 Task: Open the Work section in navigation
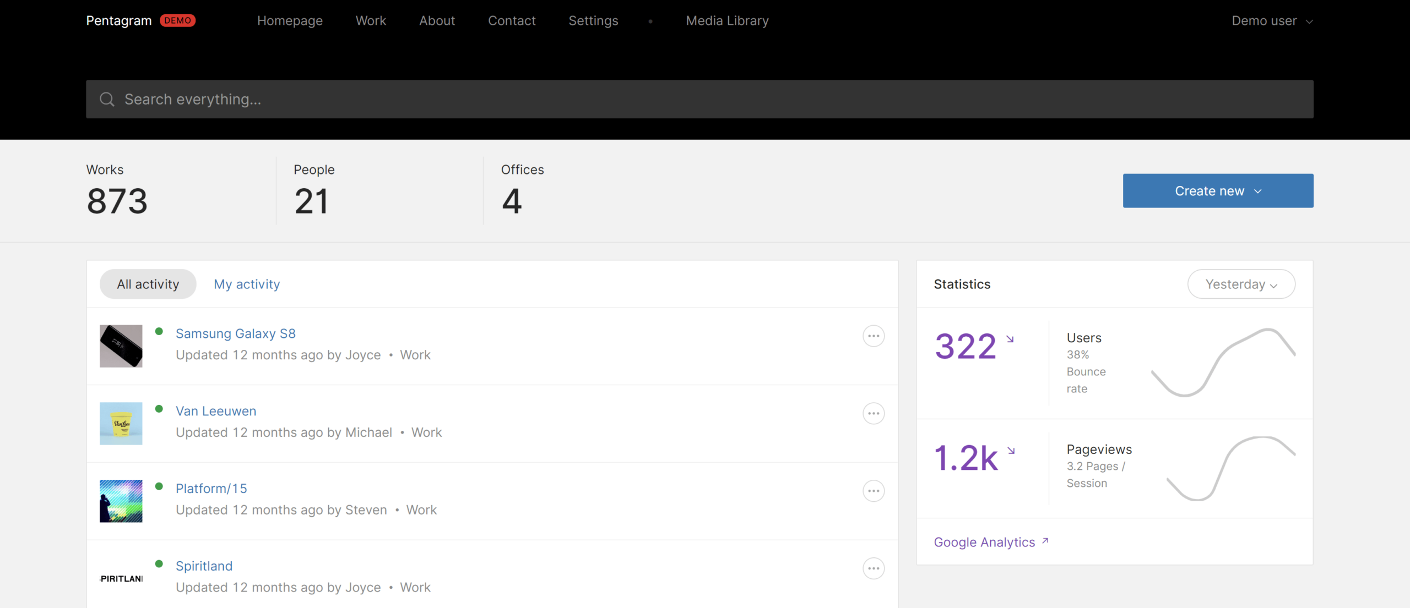[371, 21]
